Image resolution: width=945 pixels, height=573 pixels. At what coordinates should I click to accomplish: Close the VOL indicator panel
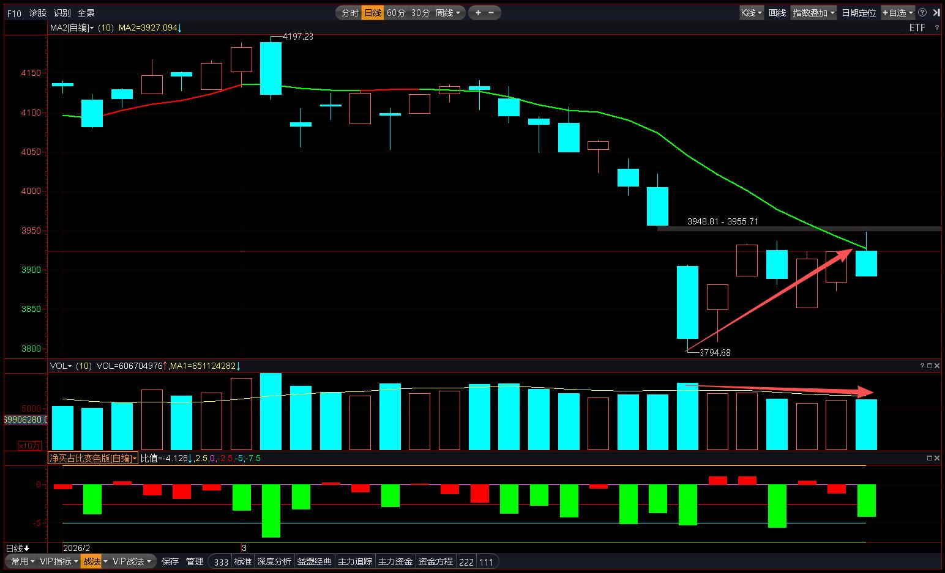coord(937,366)
